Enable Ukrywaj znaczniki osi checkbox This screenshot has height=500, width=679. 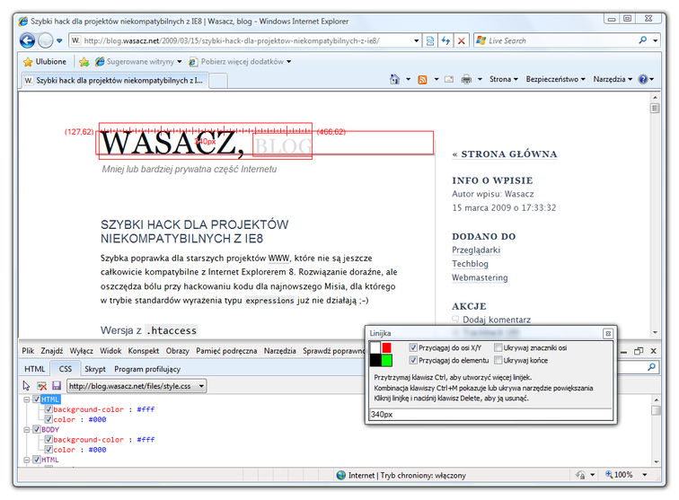coord(498,347)
